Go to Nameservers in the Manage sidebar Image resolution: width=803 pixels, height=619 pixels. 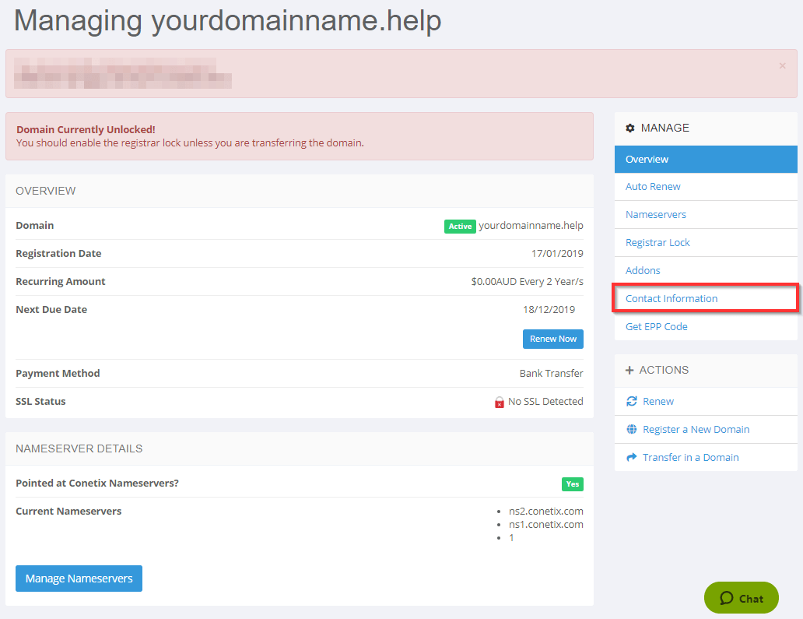pos(655,215)
